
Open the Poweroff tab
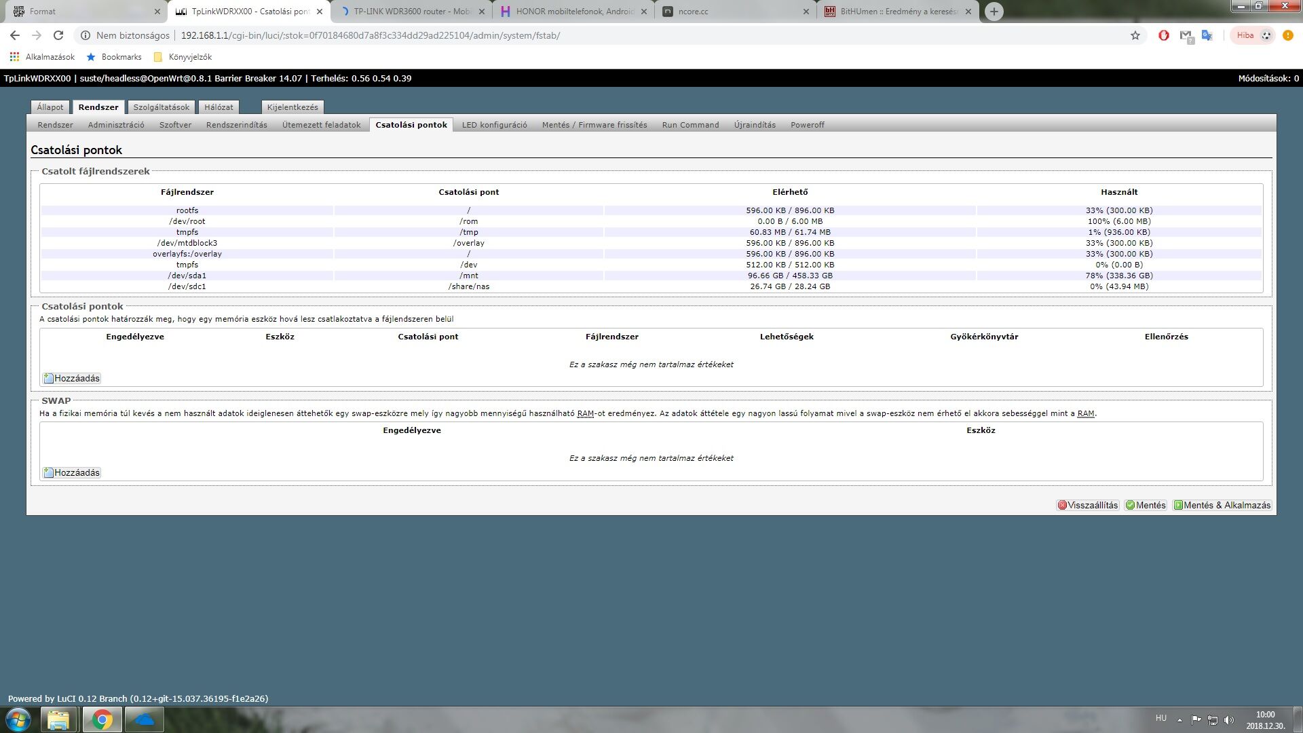coord(808,125)
